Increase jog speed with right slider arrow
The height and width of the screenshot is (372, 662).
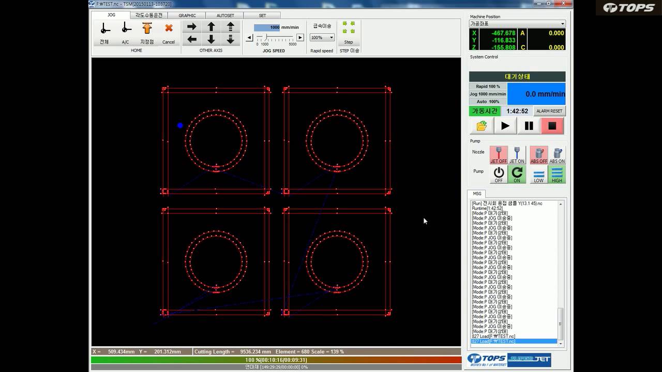pyautogui.click(x=300, y=38)
